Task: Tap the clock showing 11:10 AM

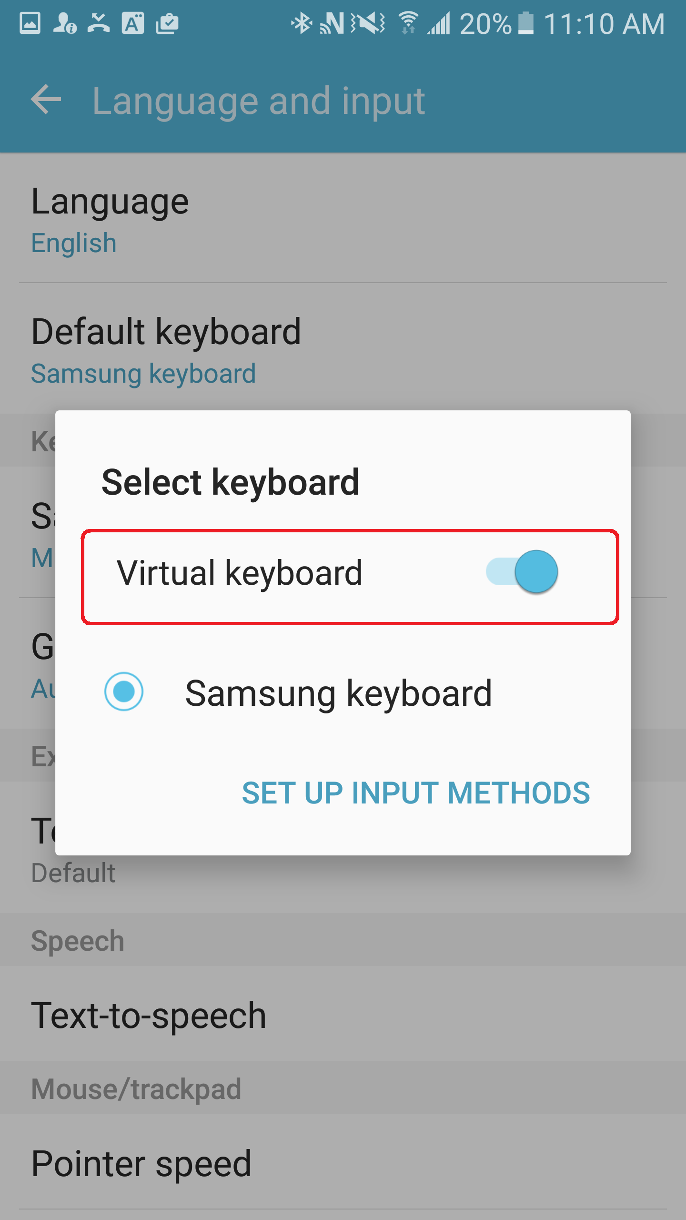Action: 604,24
